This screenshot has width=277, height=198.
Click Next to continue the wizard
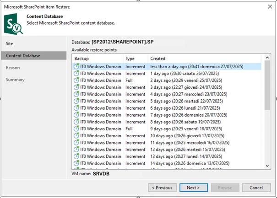tap(194, 187)
